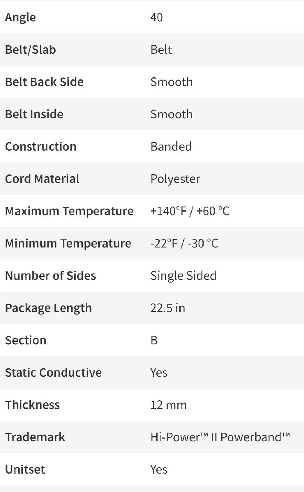Select Smooth value for Belt Inside

tap(172, 114)
